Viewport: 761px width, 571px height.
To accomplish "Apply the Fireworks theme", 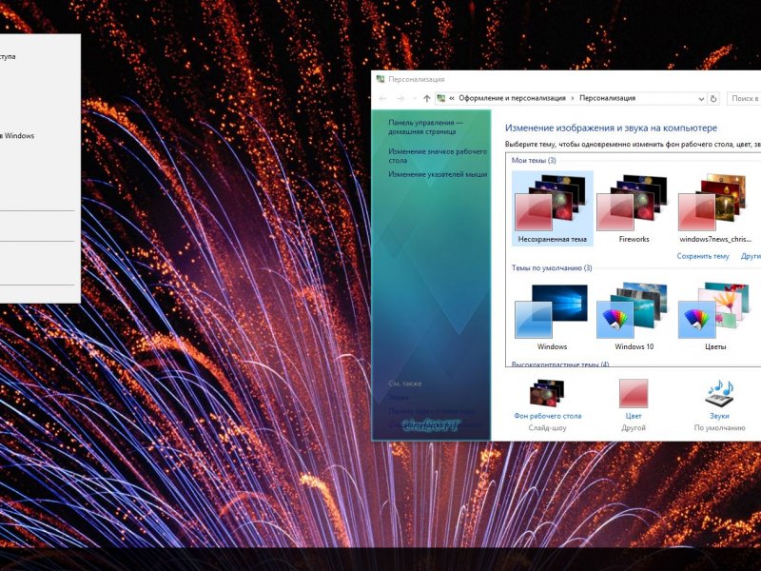I will (634, 207).
